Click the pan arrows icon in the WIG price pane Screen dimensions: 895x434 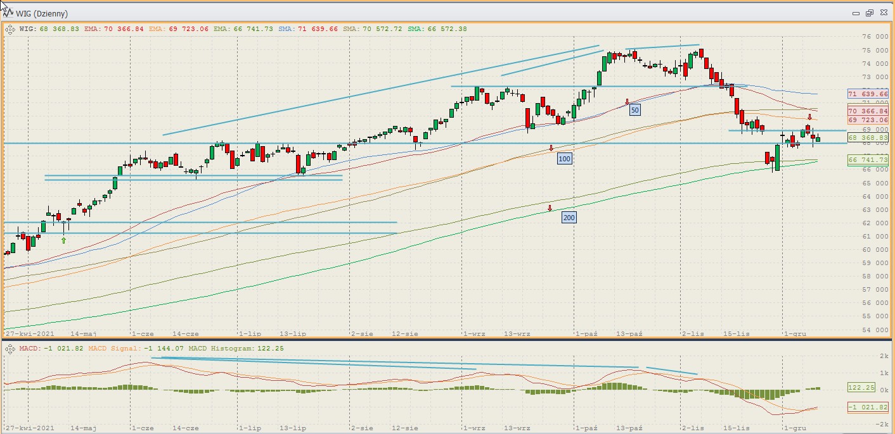pos(10,28)
